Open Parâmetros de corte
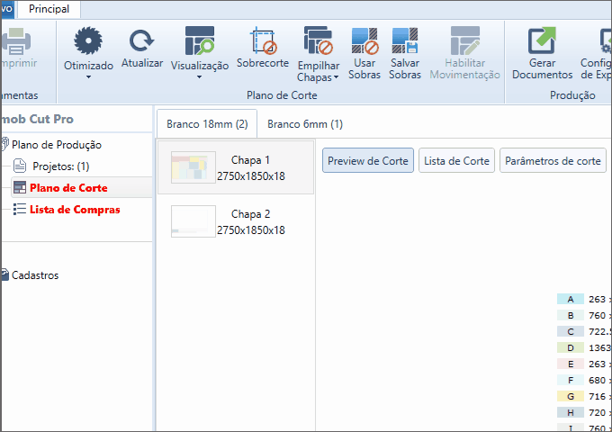 click(x=553, y=160)
